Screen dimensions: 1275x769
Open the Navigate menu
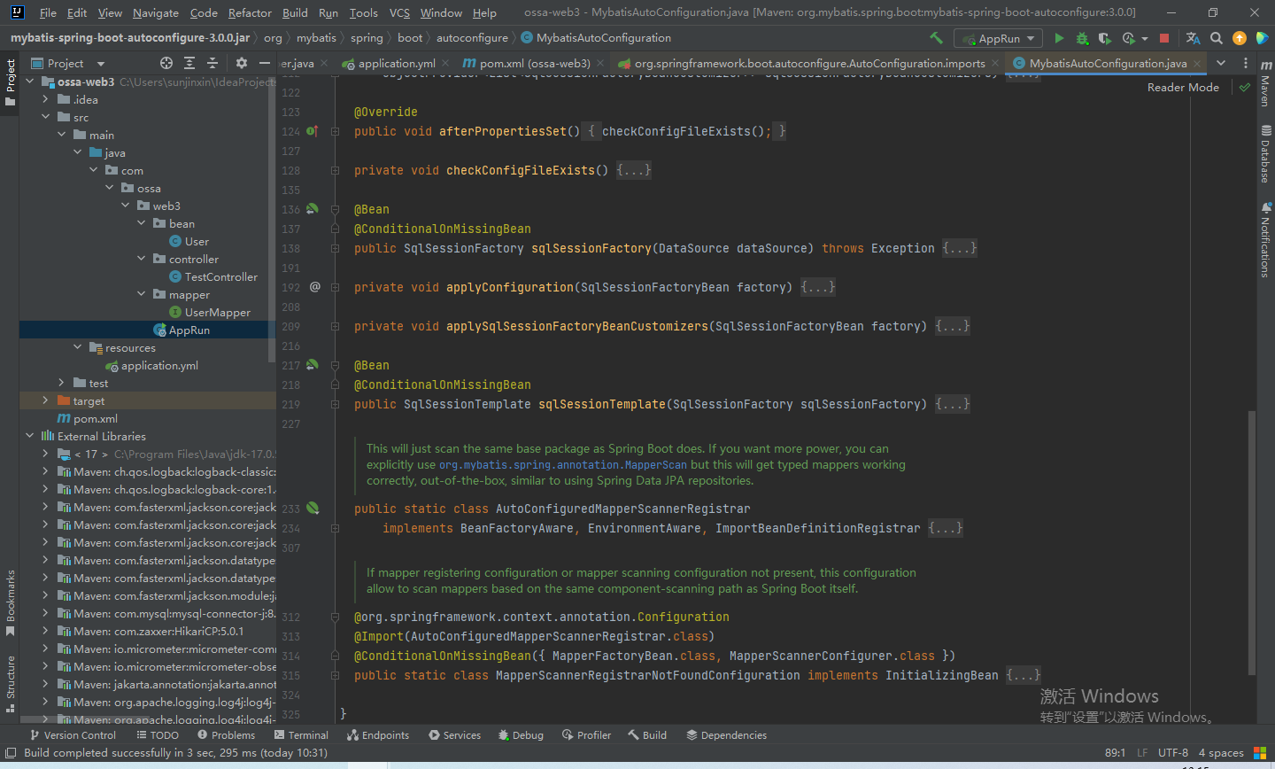click(x=156, y=12)
